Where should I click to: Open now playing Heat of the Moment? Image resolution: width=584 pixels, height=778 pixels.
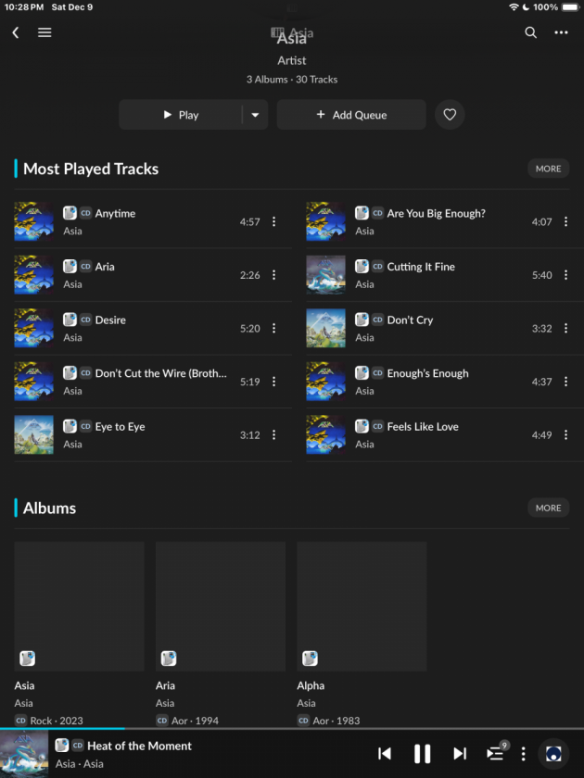point(139,746)
